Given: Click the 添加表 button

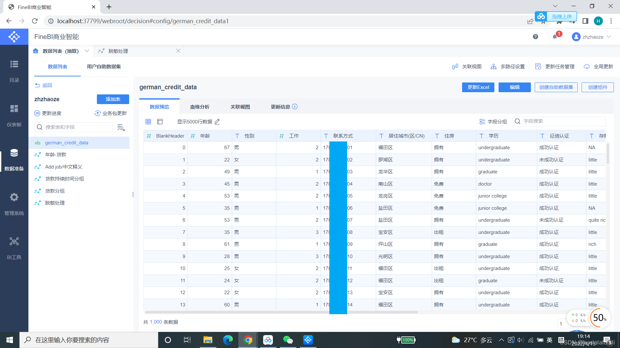Looking at the screenshot, I should [x=113, y=99].
